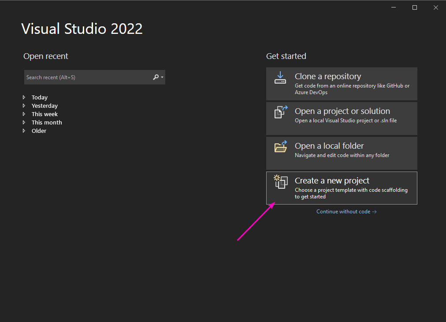Expand the Yesterday group
446x322 pixels.
tap(24, 106)
